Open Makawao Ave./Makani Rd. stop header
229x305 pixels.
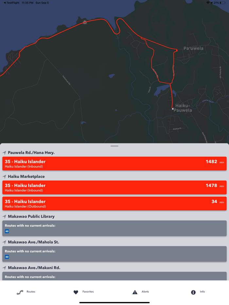(34, 268)
